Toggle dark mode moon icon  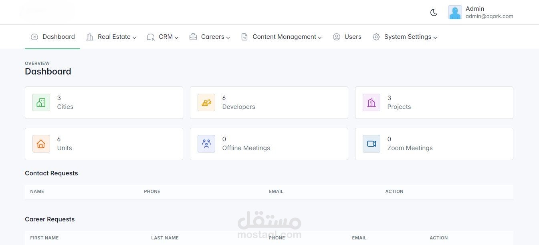434,12
